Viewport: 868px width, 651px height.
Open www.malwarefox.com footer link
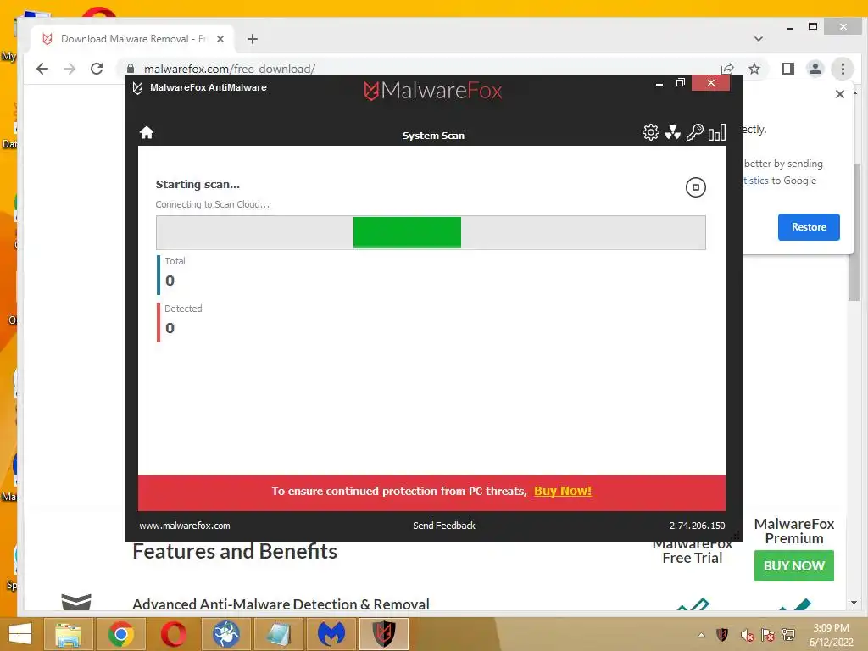click(x=184, y=526)
